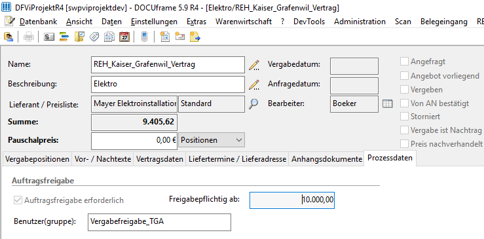Screen dimensions: 484x239
Task: Switch to Liefertermine / Lieferadresse tab
Action: point(237,159)
